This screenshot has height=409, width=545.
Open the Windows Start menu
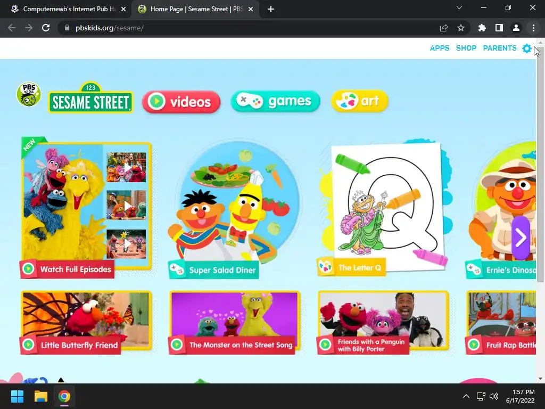(17, 396)
